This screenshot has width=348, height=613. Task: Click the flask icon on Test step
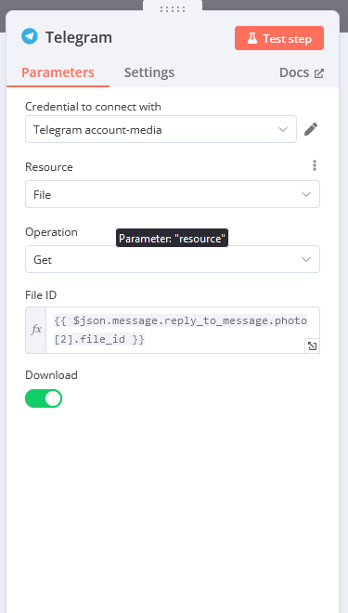point(252,38)
